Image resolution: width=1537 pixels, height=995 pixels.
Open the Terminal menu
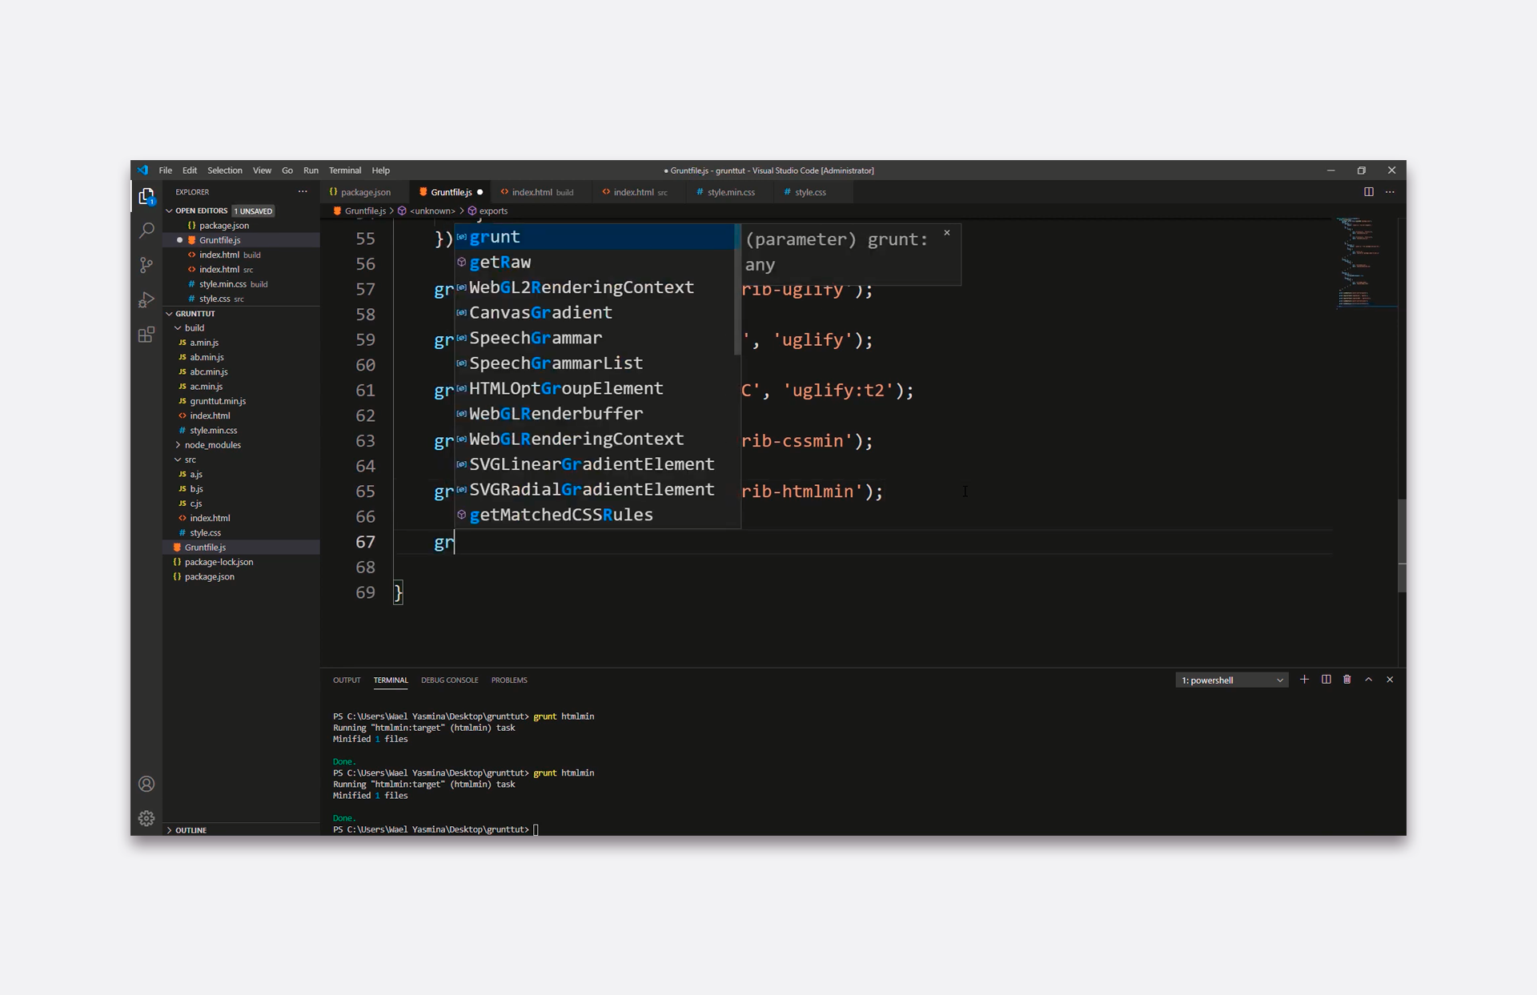(x=344, y=171)
